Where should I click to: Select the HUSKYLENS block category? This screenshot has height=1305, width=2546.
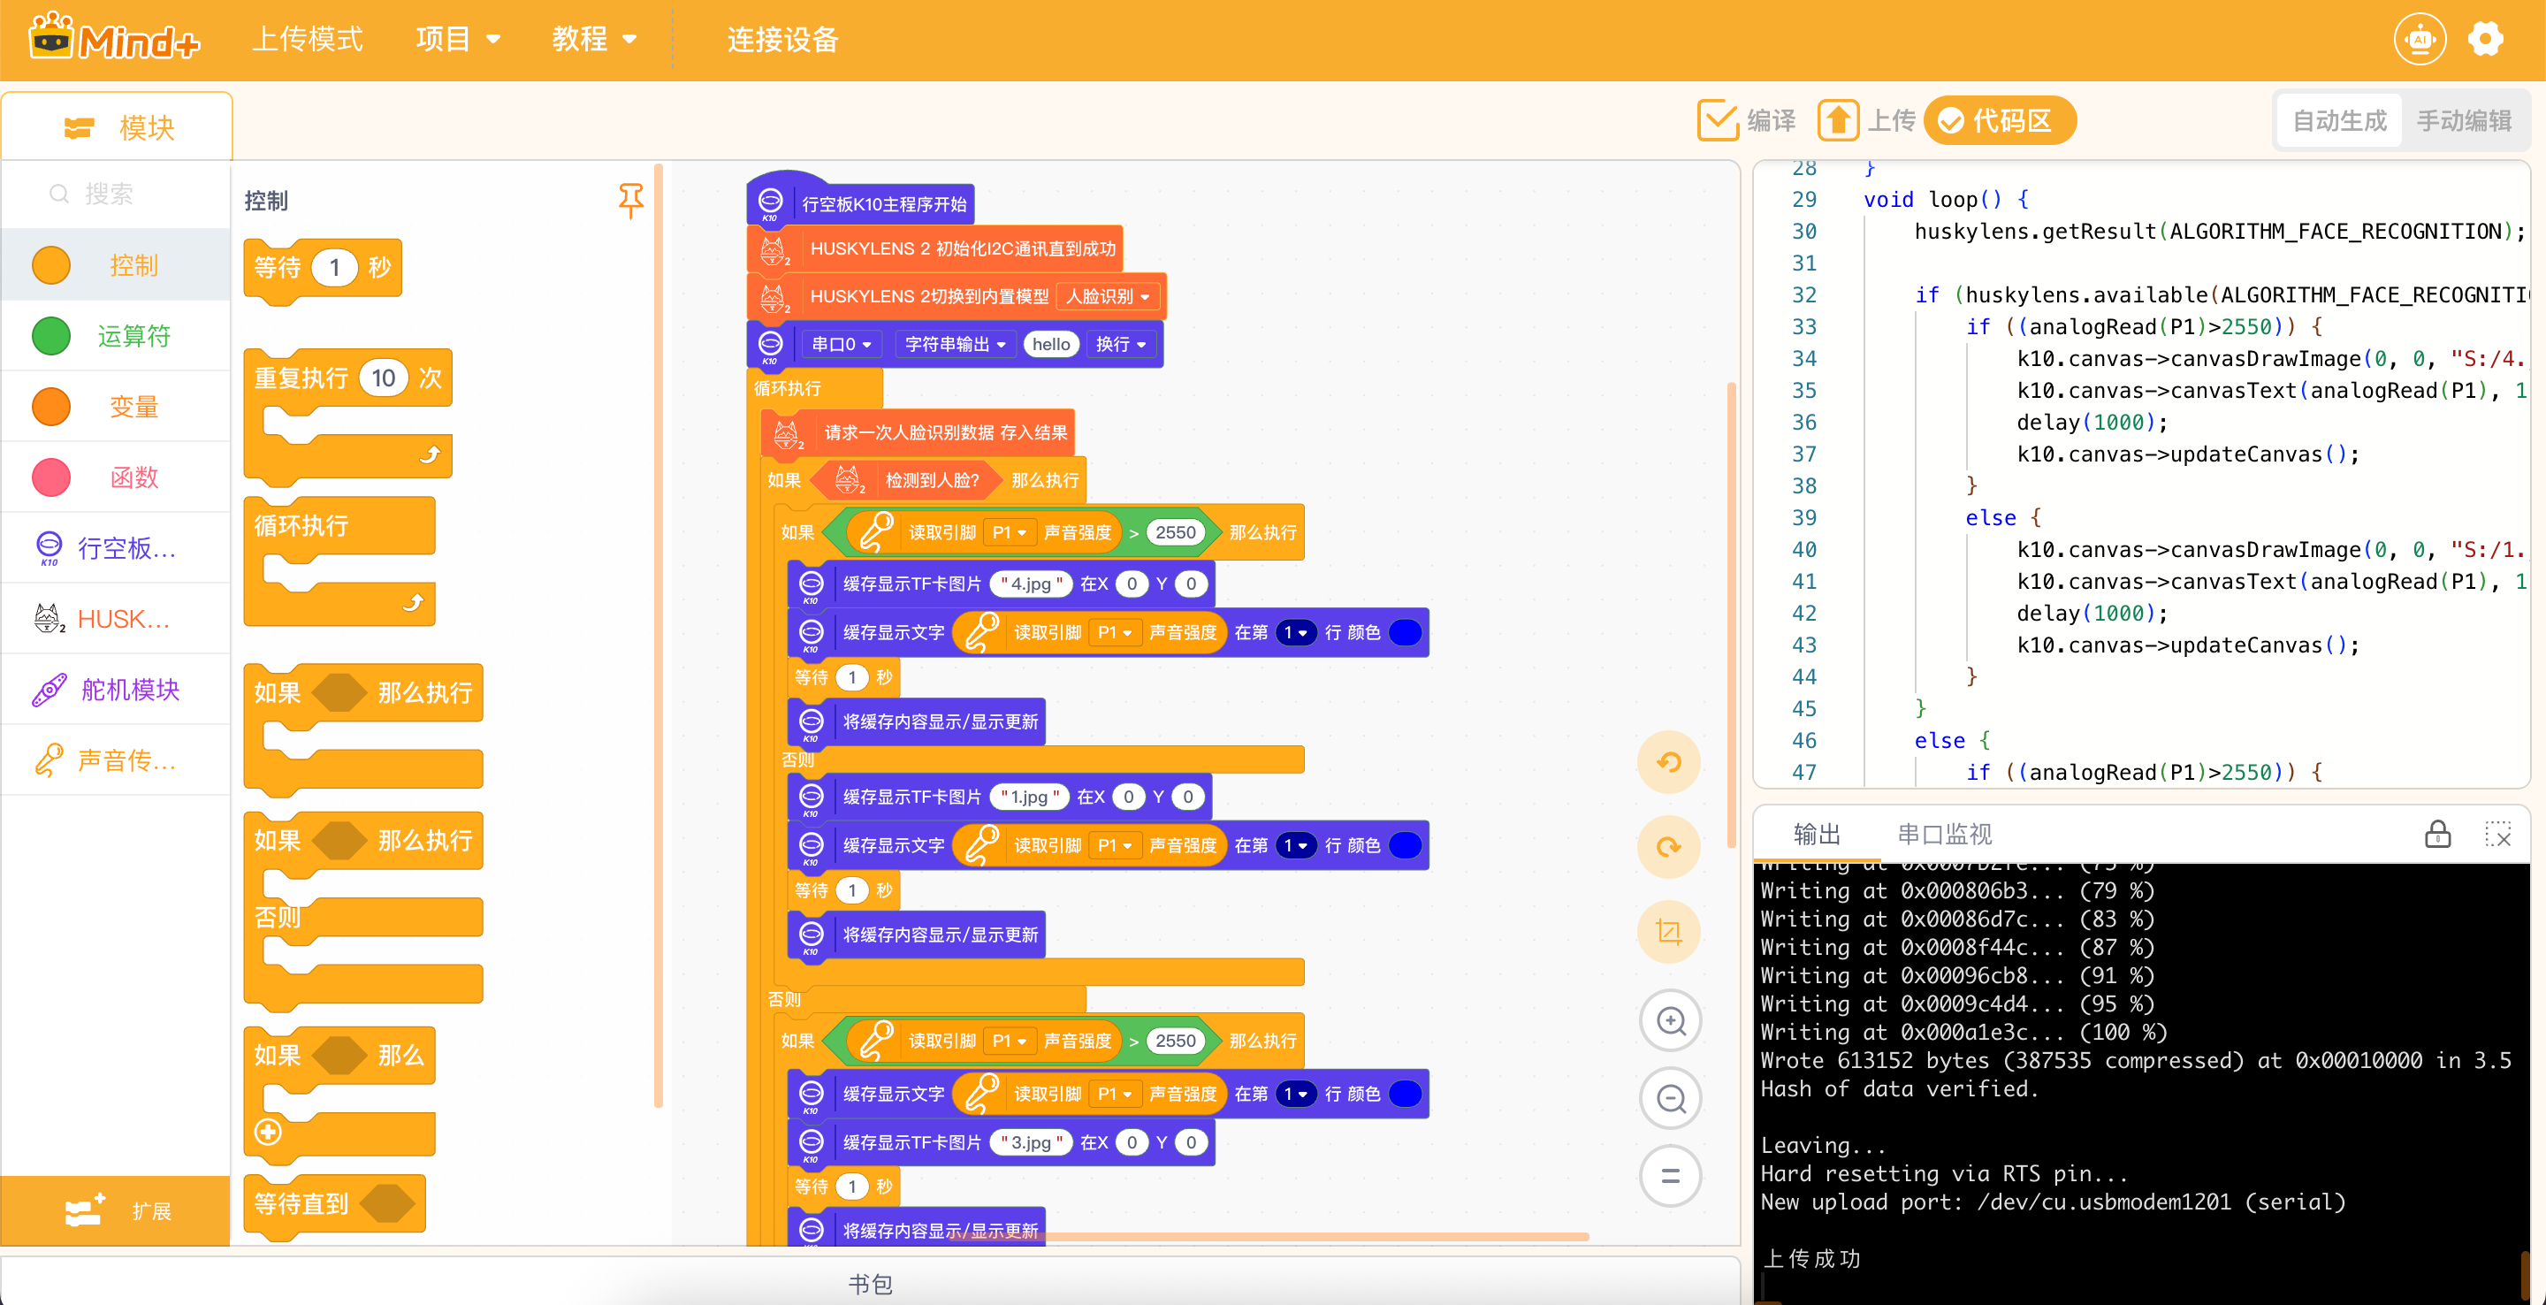coord(116,619)
